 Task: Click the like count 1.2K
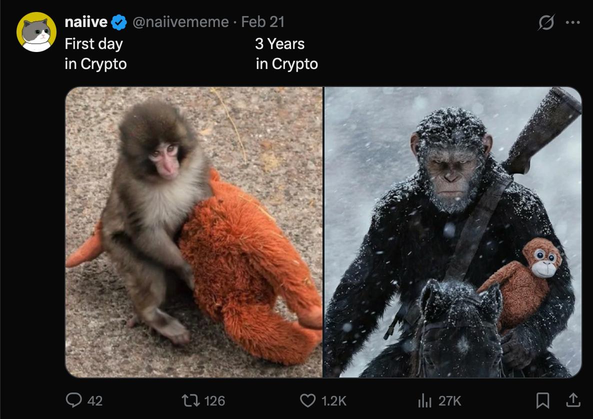[x=333, y=400]
